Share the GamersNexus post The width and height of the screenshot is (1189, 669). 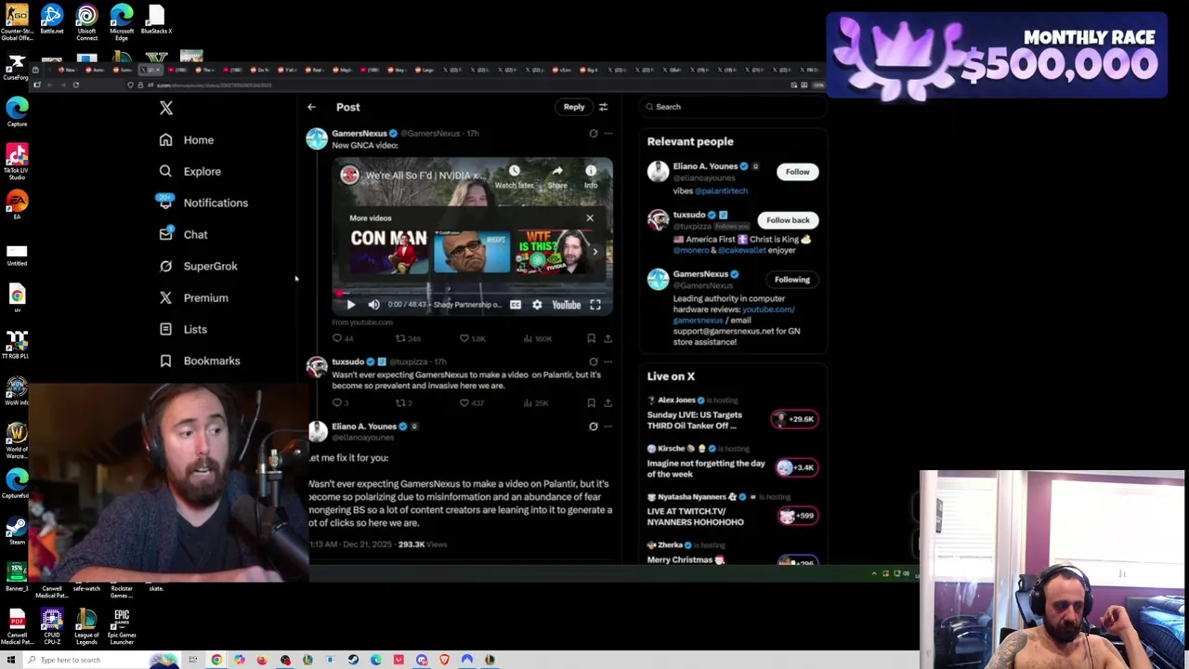[x=608, y=339]
